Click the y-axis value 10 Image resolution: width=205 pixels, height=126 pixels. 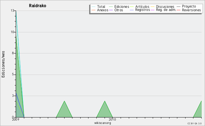tap(12, 32)
